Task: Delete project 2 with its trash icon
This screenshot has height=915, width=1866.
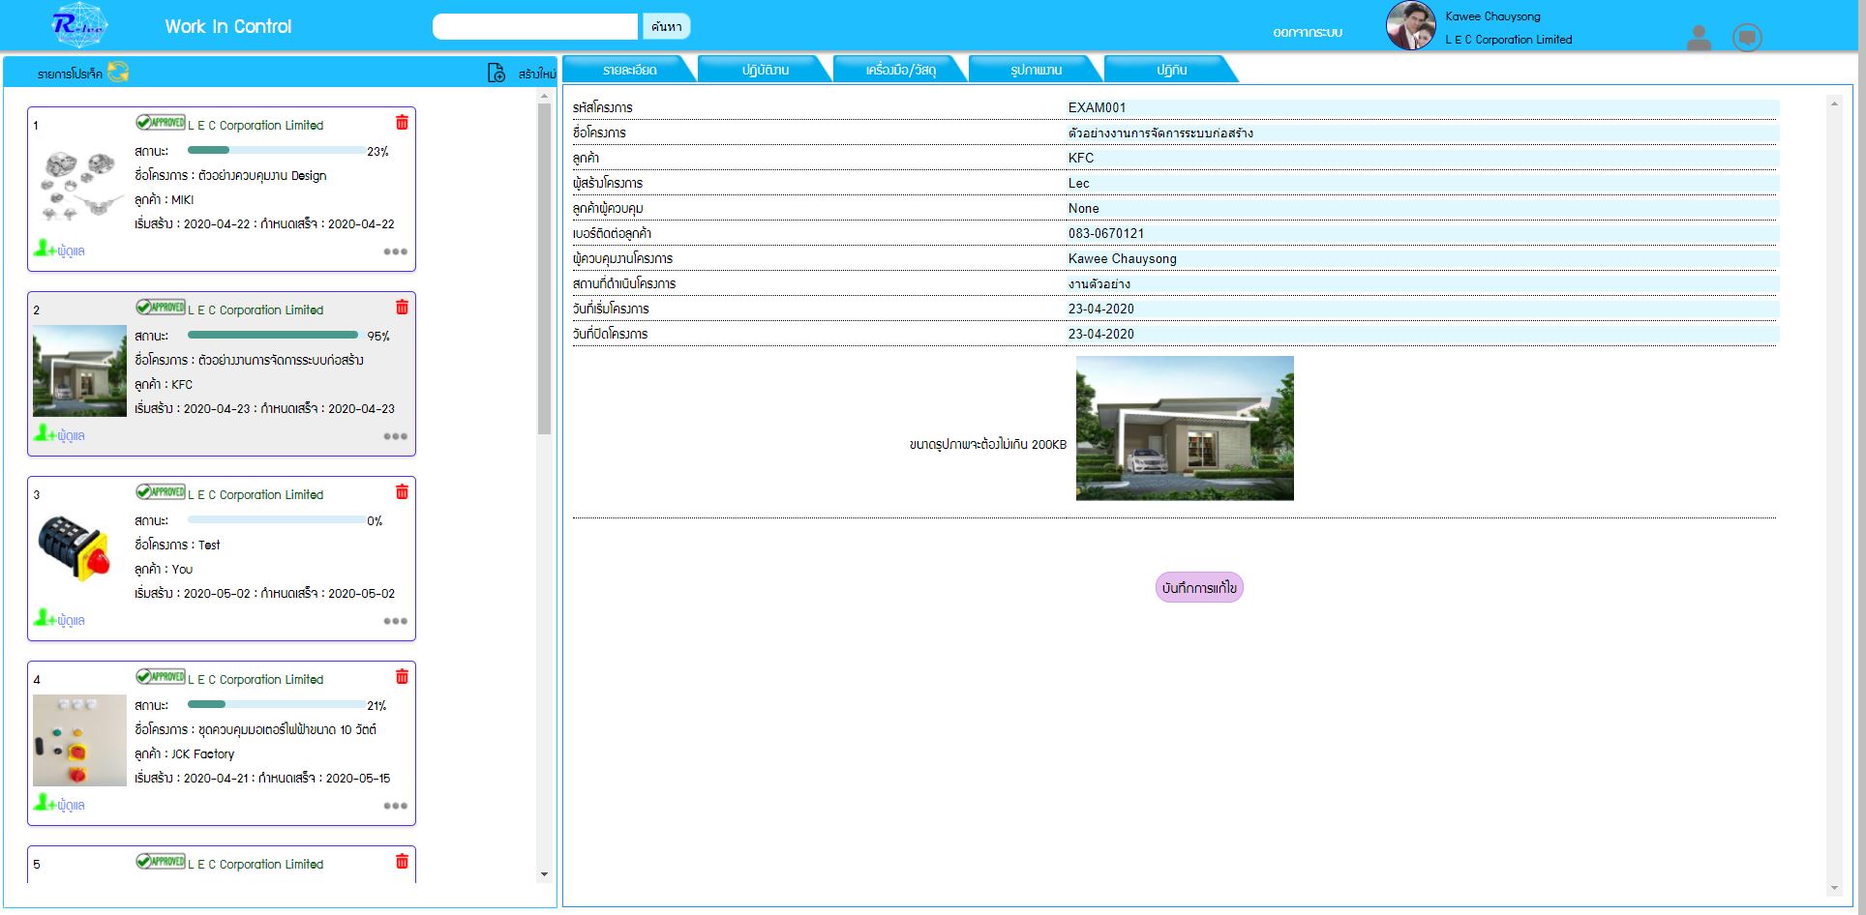Action: pyautogui.click(x=402, y=307)
